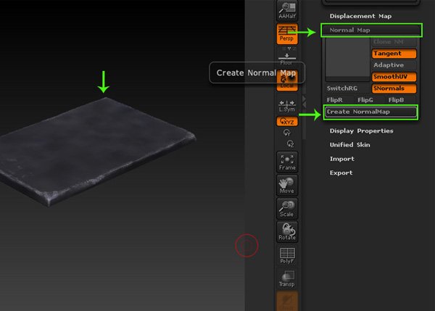Expand the Unified Skin section
This screenshot has width=435, height=311.
pos(349,145)
